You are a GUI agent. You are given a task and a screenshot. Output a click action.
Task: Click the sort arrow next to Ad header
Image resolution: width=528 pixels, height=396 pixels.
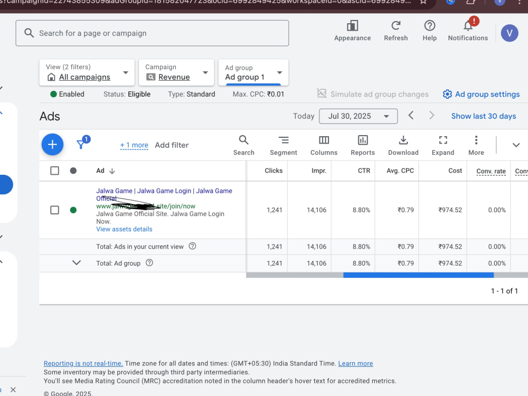click(x=112, y=171)
